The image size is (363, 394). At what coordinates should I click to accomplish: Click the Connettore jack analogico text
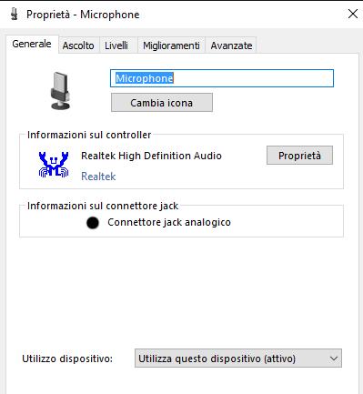tap(169, 222)
